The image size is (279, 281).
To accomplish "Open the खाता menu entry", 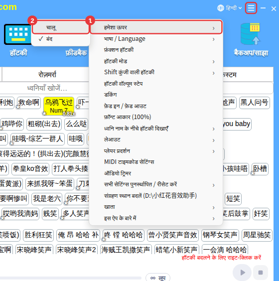I will (156, 207).
